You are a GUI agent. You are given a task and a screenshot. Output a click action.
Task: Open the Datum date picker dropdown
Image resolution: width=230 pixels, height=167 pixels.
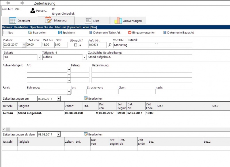[24, 45]
